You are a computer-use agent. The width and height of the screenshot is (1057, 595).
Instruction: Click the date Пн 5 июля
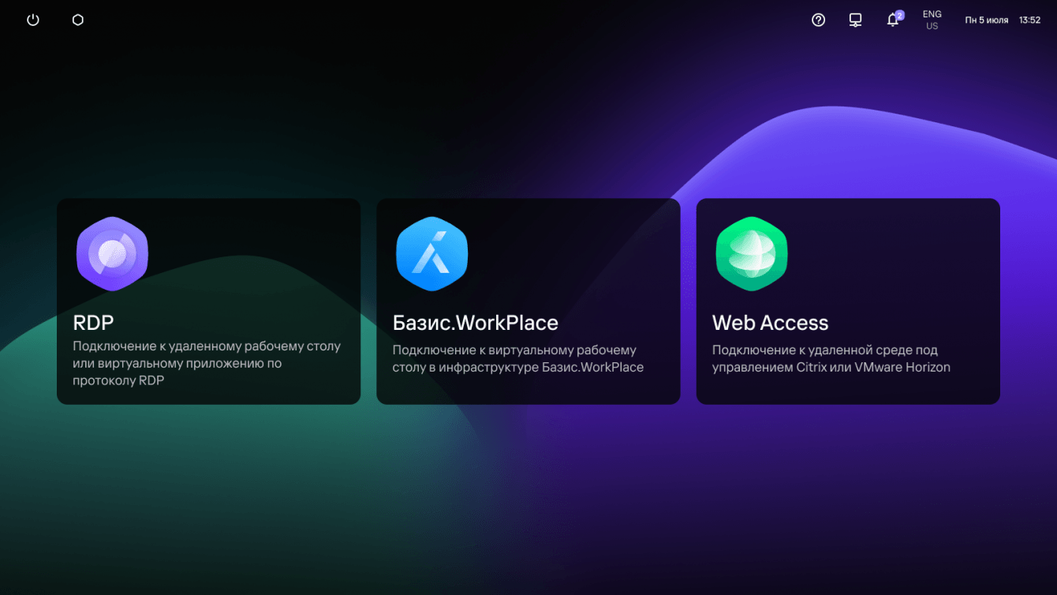[x=986, y=21]
